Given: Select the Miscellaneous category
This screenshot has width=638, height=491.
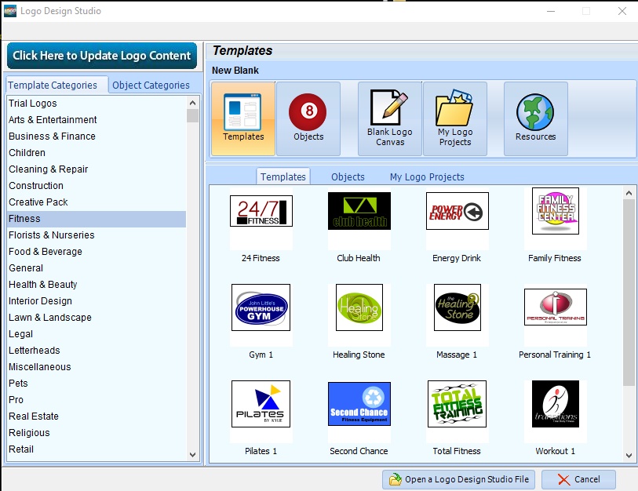Looking at the screenshot, I should pyautogui.click(x=97, y=367).
